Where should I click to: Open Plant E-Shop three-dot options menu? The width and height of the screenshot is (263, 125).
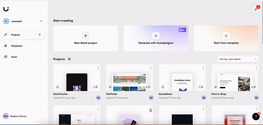[x=256, y=68]
